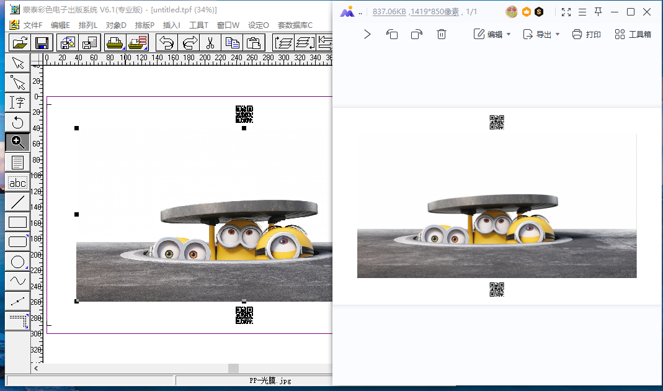Open the viewer hamburger menu

pos(582,12)
